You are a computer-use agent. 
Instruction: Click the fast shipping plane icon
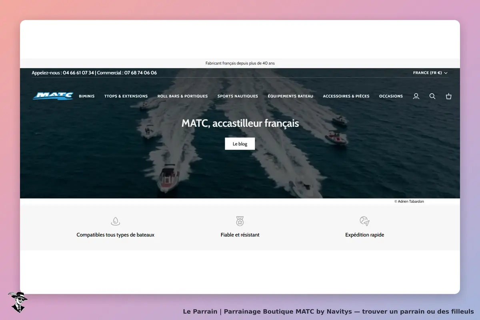tap(364, 221)
